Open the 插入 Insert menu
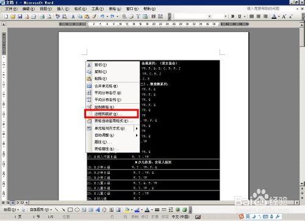 click(x=63, y=9)
